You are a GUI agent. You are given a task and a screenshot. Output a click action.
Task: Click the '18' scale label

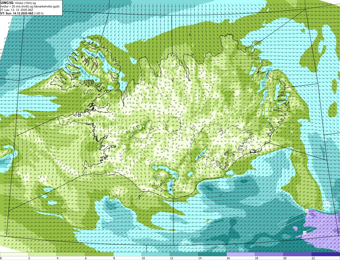[257, 258]
